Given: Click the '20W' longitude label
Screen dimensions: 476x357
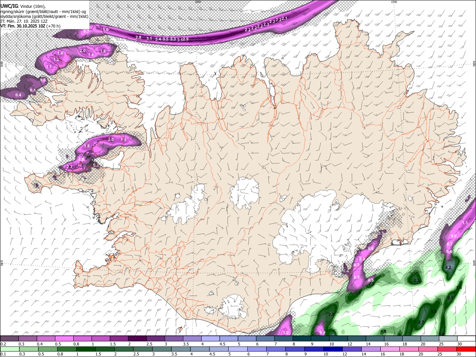Looking at the screenshot, I should tap(197, 2).
